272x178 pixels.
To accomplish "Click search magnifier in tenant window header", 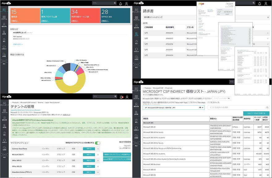I will click(x=115, y=96).
